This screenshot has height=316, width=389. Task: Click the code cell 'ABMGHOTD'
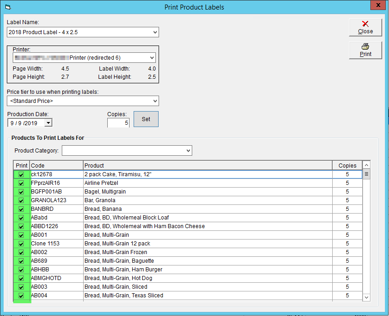point(56,278)
